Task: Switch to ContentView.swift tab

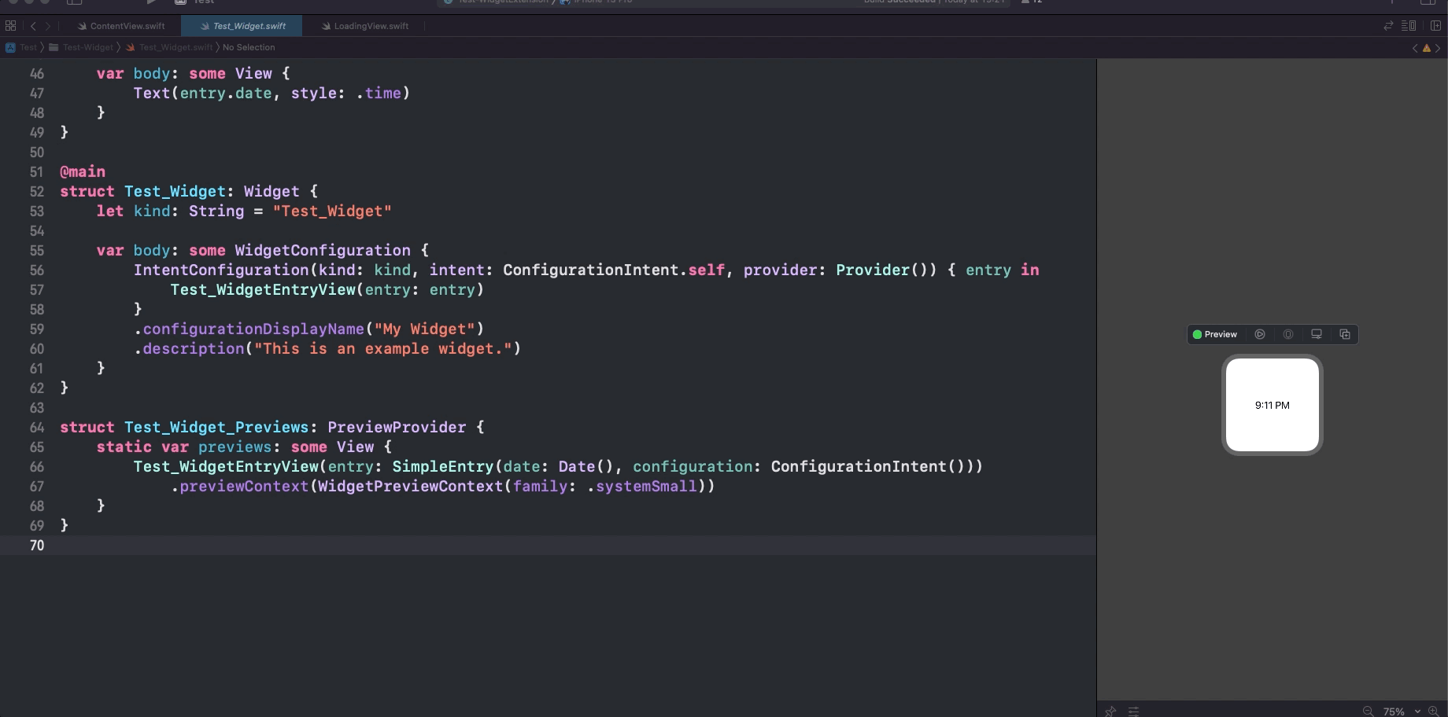Action: click(121, 26)
